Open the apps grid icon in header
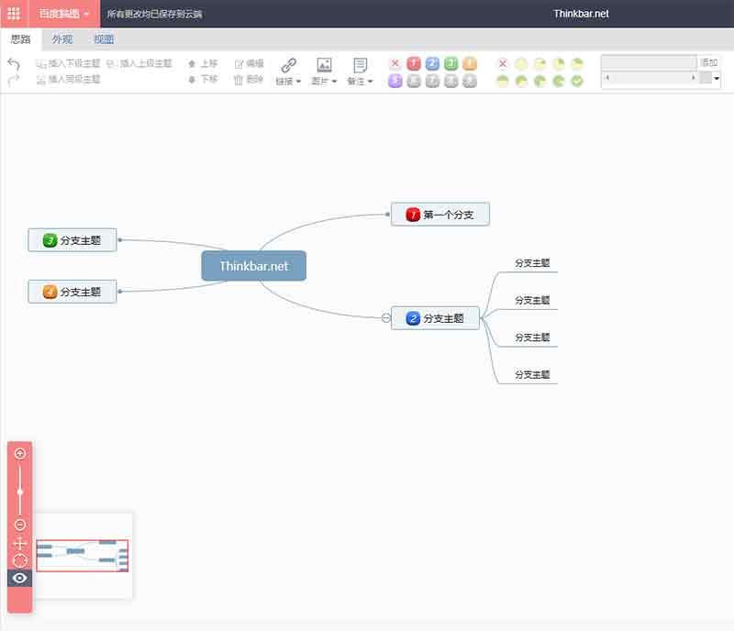This screenshot has width=734, height=631. [x=14, y=14]
